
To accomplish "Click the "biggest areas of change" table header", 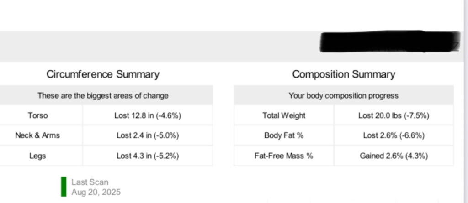I will pyautogui.click(x=103, y=96).
